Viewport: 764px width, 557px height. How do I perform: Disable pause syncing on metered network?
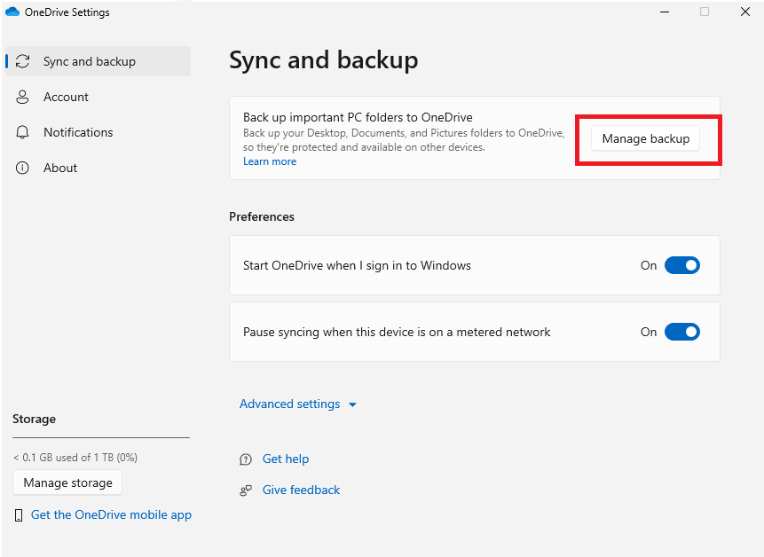(x=681, y=332)
